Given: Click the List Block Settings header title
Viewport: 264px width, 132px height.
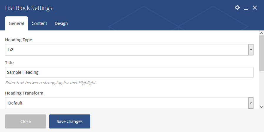Looking at the screenshot, I should (x=29, y=8).
